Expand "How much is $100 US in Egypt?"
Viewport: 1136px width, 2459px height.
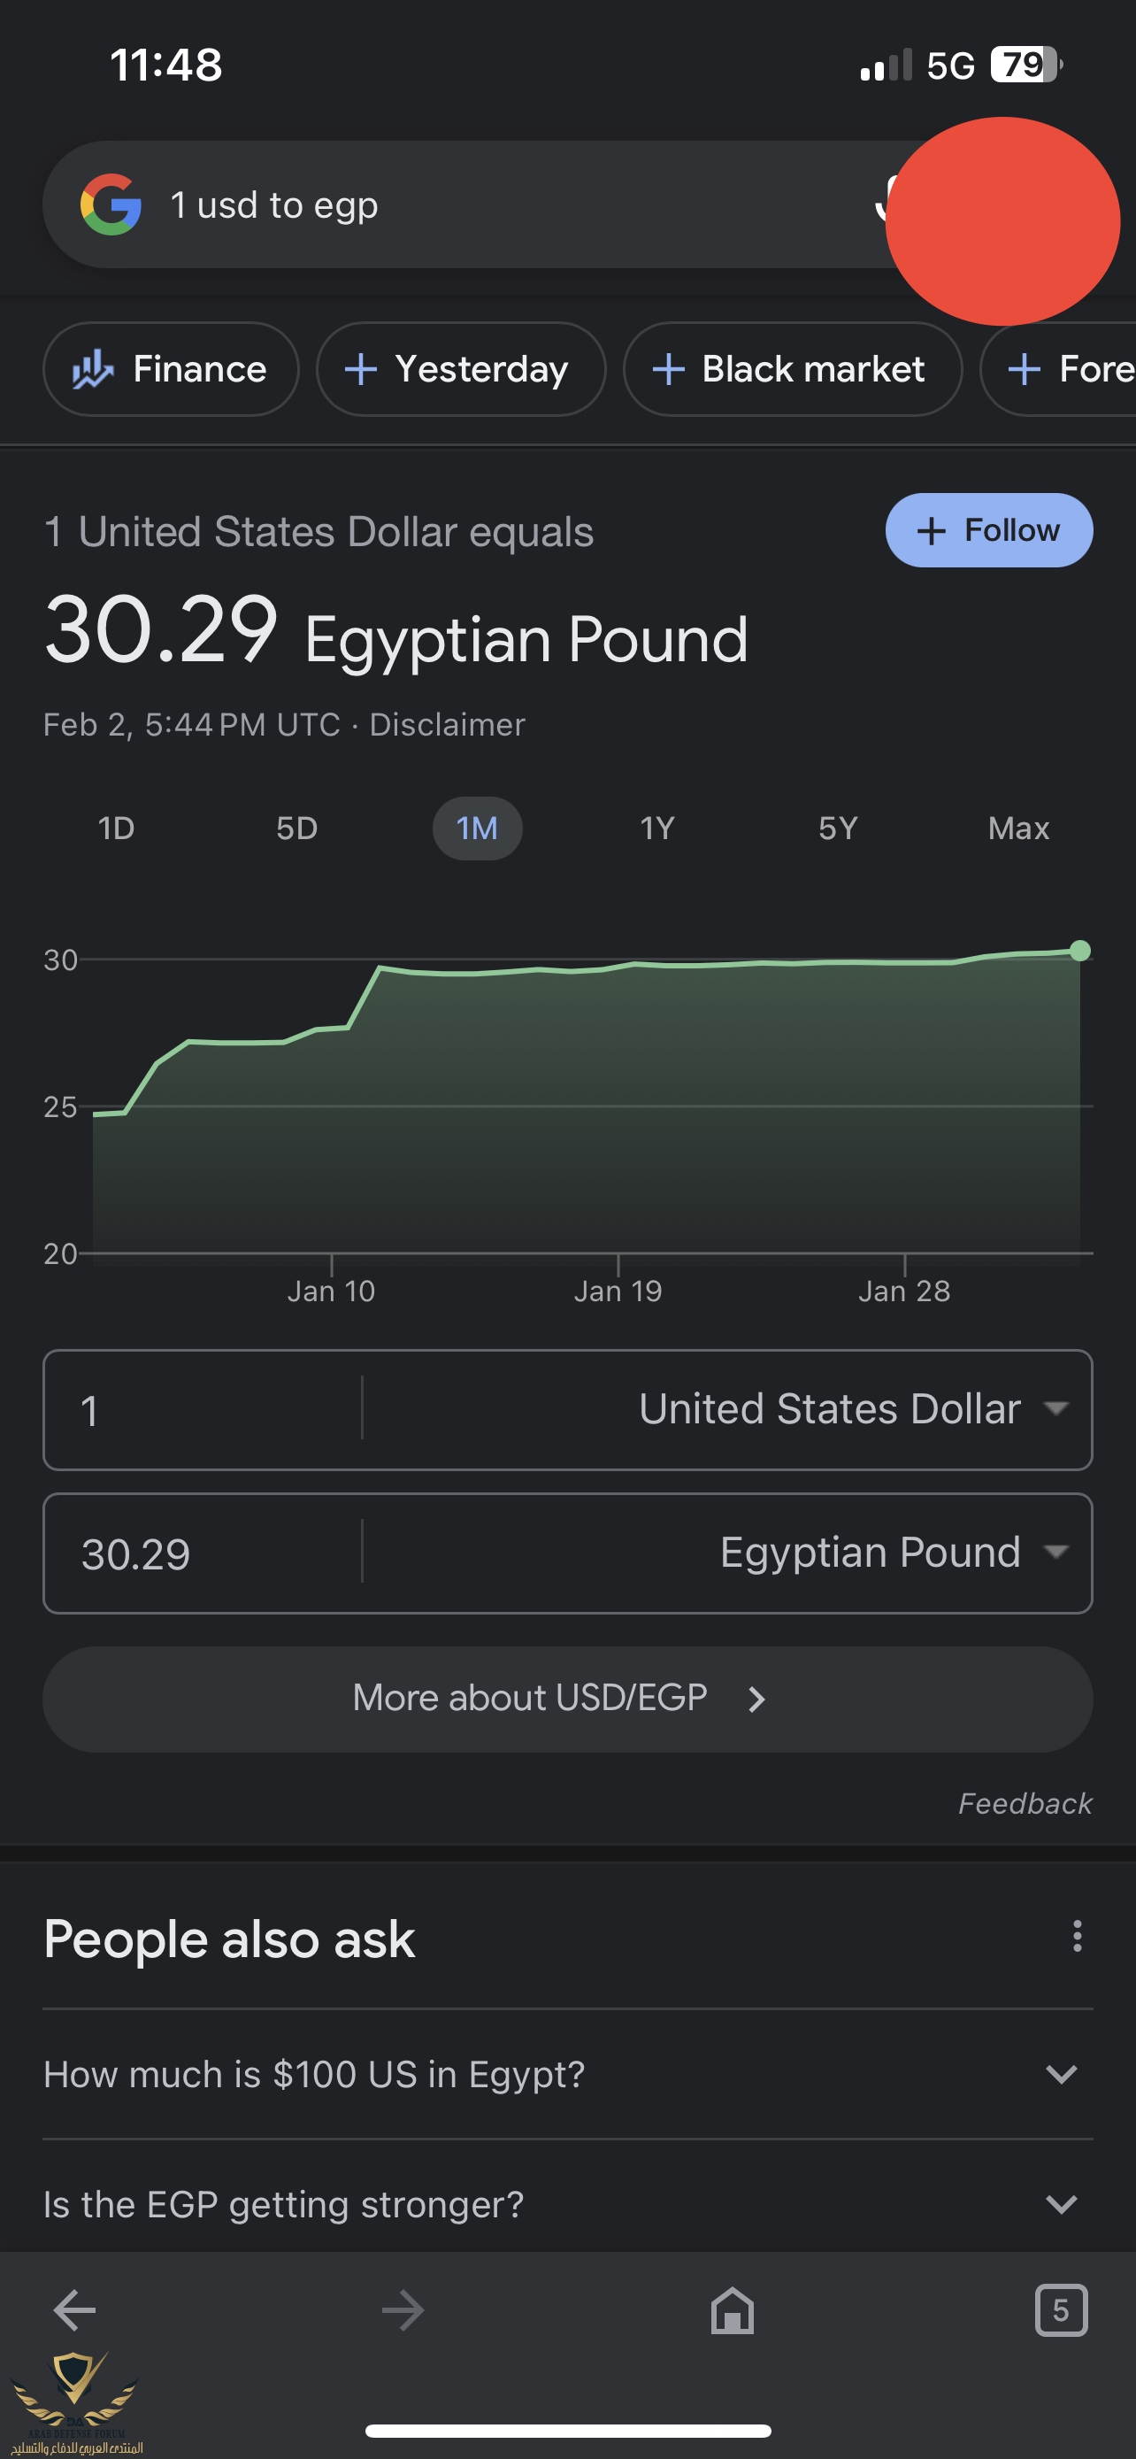tap(567, 2073)
